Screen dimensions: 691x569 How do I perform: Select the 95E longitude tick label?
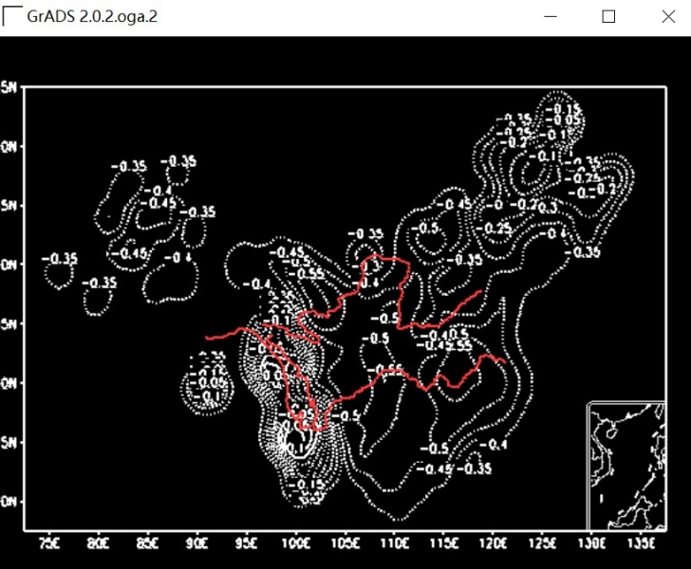tap(247, 543)
